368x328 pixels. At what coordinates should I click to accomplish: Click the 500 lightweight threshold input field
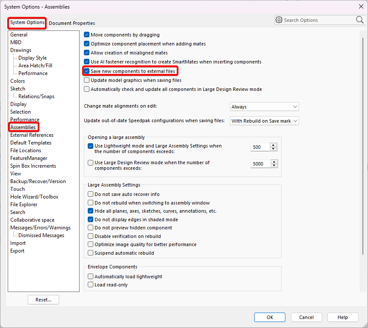[260, 147]
